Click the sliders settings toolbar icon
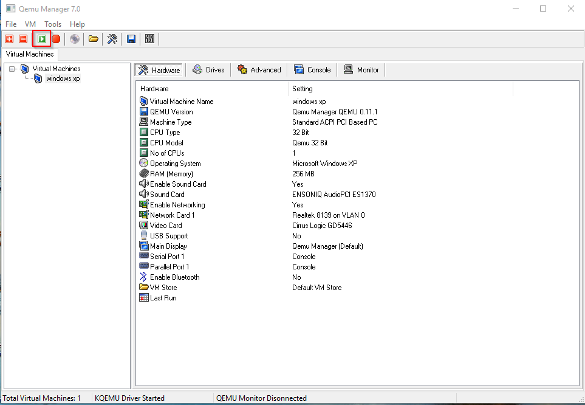The width and height of the screenshot is (585, 405). point(149,39)
